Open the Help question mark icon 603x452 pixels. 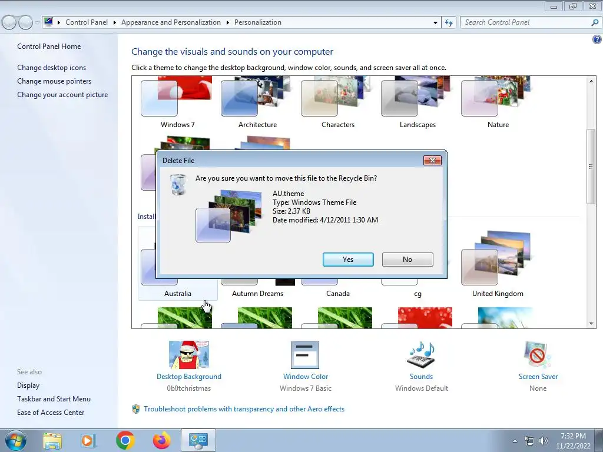[x=597, y=39]
